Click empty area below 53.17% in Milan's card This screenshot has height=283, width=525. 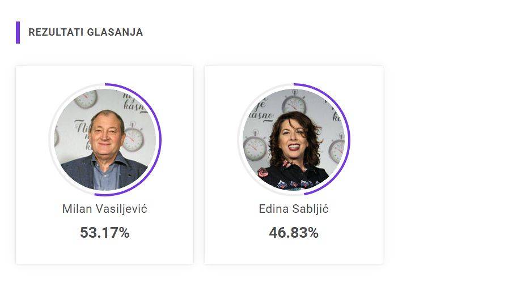[105, 252]
